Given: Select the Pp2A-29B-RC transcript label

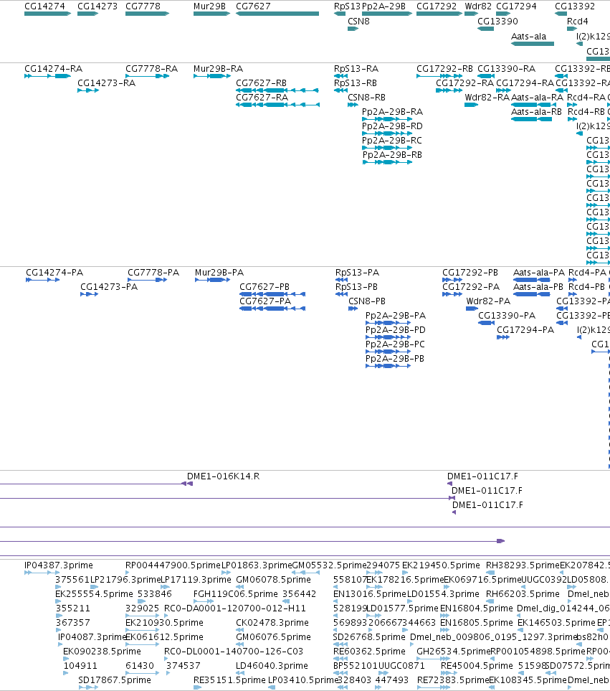Looking at the screenshot, I should (391, 140).
